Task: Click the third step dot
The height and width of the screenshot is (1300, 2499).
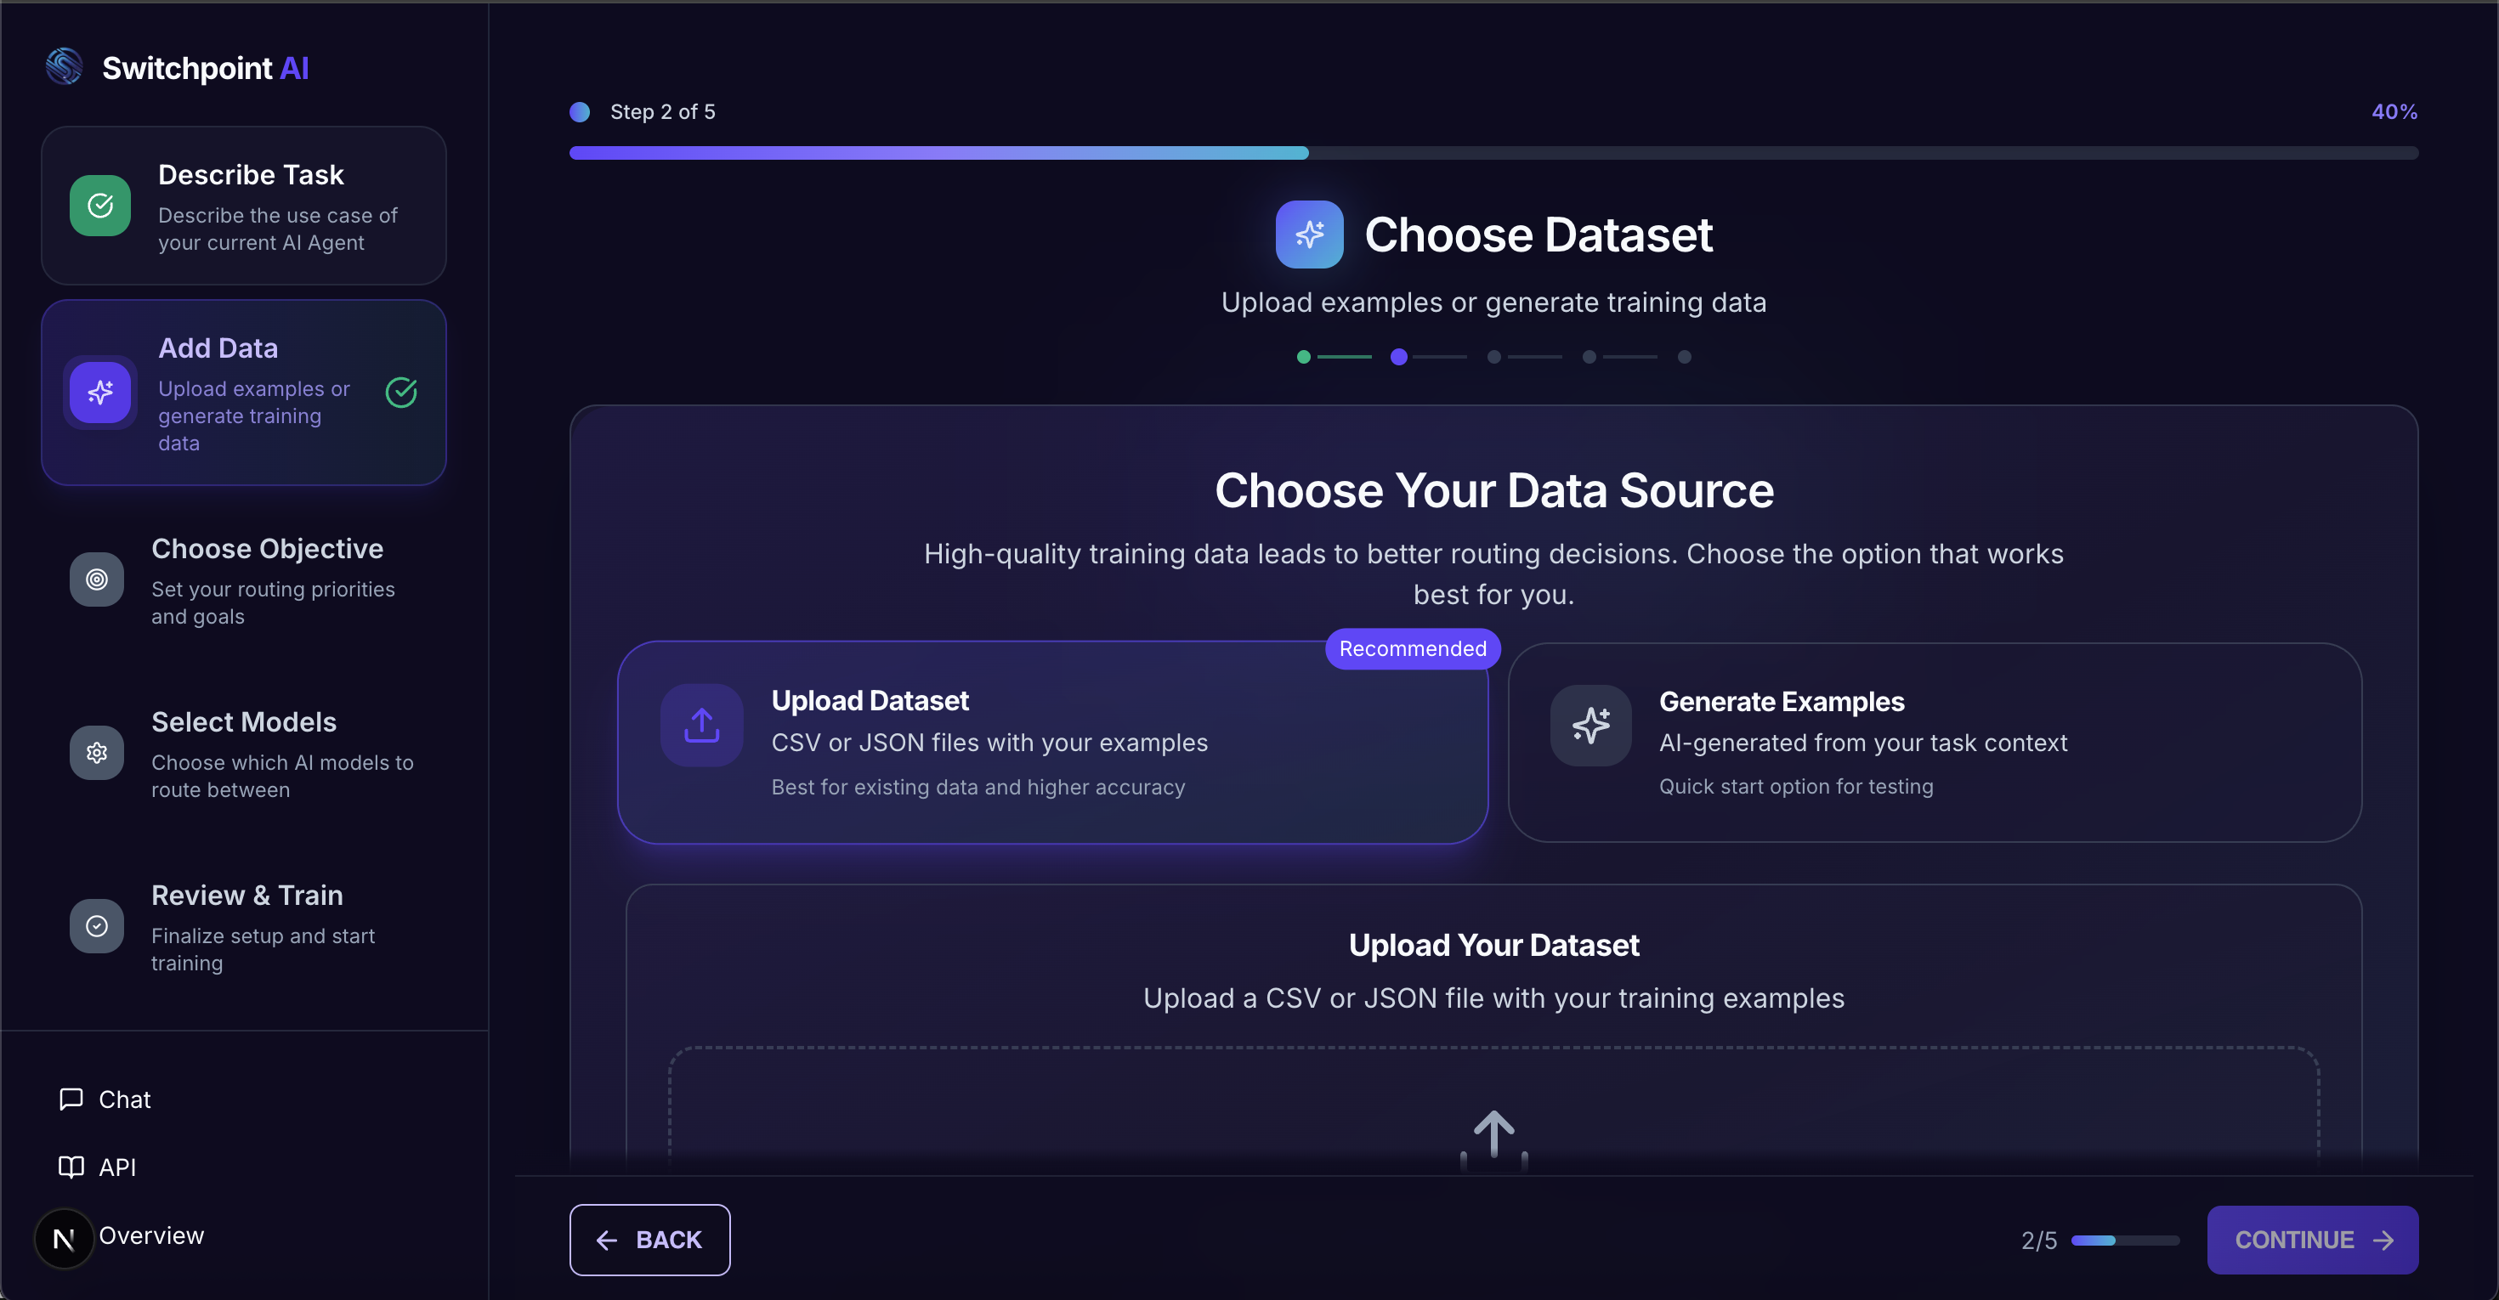Action: 1494,357
